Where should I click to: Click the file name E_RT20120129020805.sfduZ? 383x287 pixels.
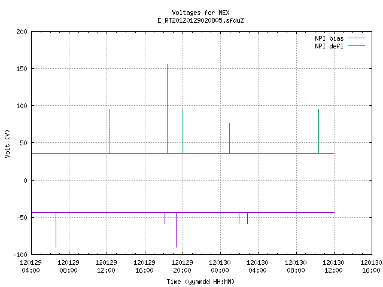click(200, 20)
